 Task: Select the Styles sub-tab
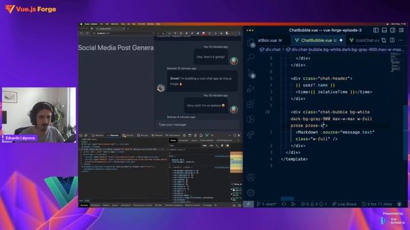[173, 141]
